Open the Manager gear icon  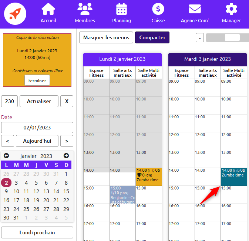click(231, 9)
